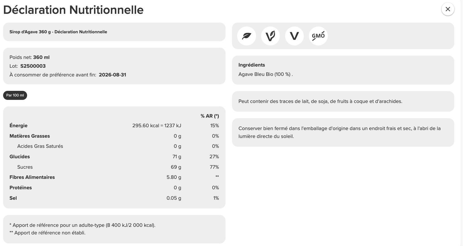Viewport: 463px width, 246px height.
Task: Click the Apport de référence footnote
Action: point(82,225)
